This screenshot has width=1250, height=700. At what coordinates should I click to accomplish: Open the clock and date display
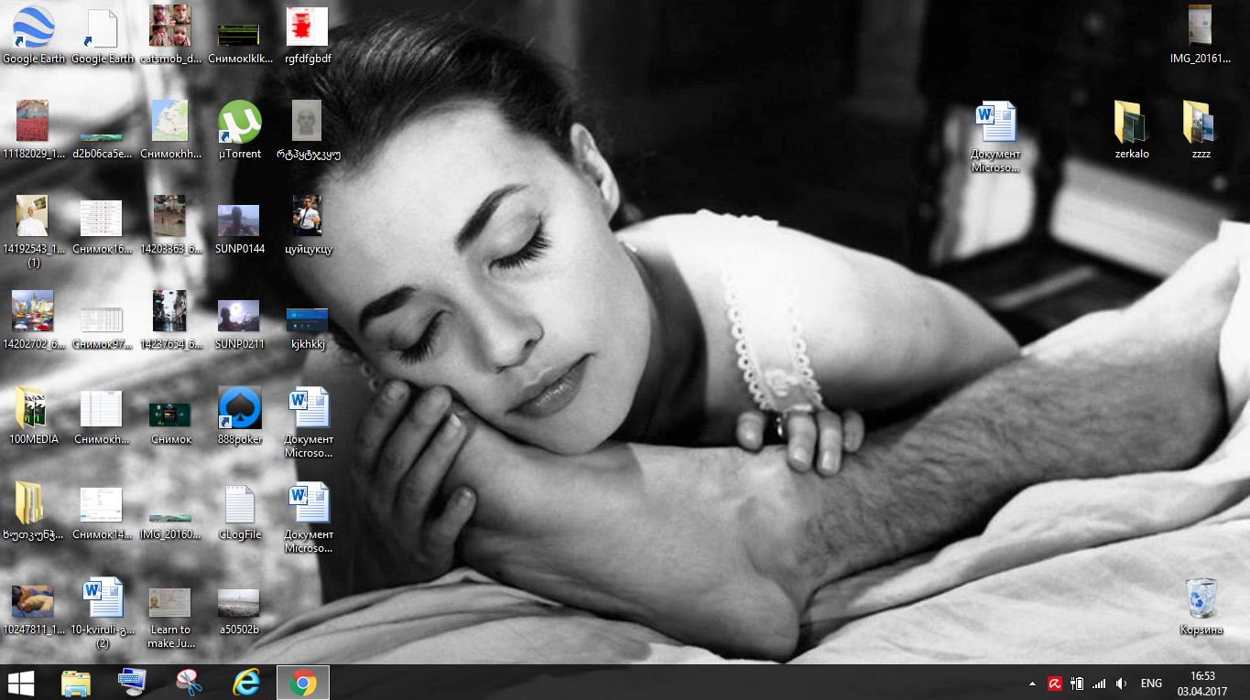tap(1202, 683)
